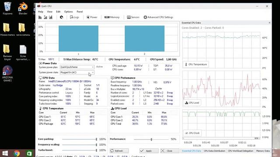Image resolution: width=280 pixels, height=157 pixels.
Task: Collapse the Power Data section icon
Action: pyautogui.click(x=40, y=63)
